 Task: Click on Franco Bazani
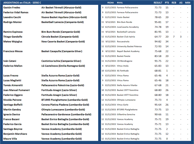tap(11, 119)
